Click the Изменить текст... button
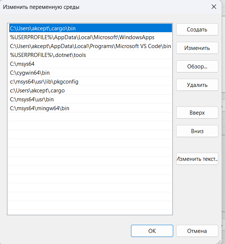Screen dimensions: 225x244 click(197, 159)
